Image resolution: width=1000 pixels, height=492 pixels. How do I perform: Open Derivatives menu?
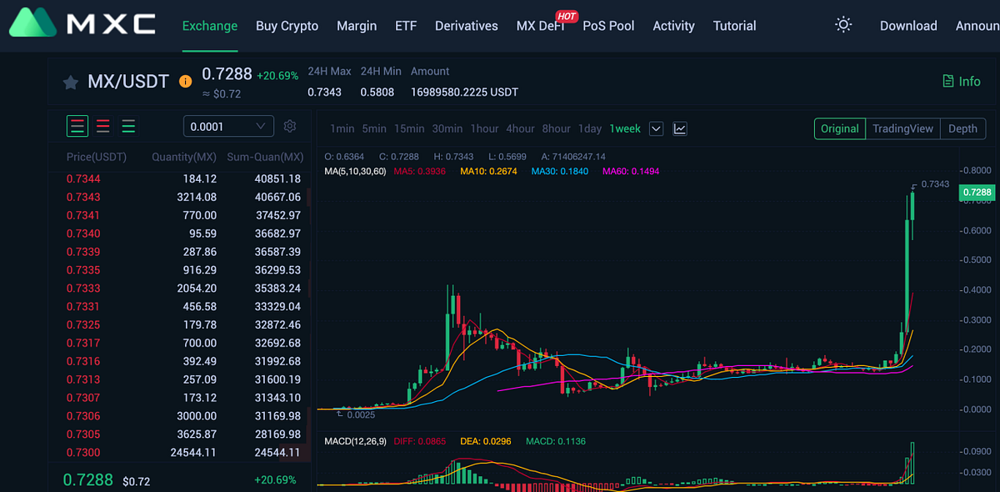click(x=467, y=26)
